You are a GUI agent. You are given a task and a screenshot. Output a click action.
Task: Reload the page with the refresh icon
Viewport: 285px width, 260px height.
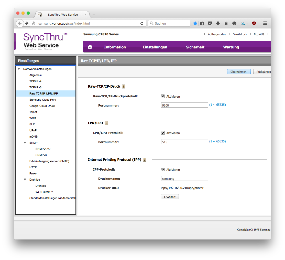(x=142, y=23)
